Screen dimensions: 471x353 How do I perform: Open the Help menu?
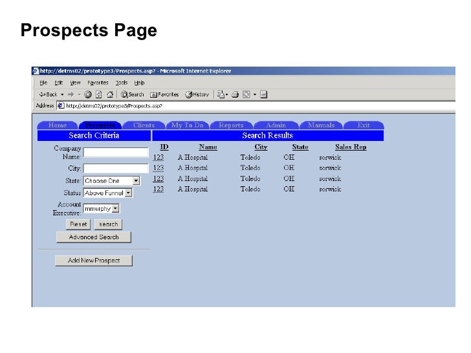click(x=139, y=83)
